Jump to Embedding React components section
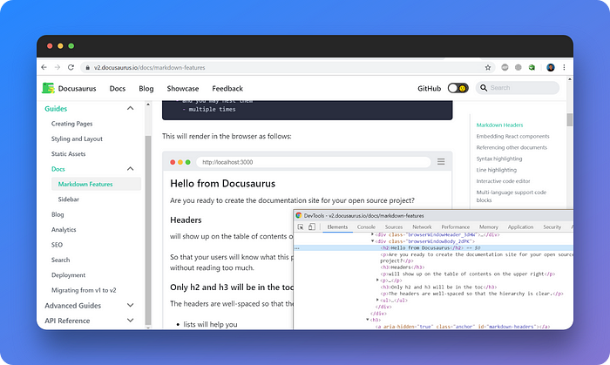Image resolution: width=610 pixels, height=365 pixels. [x=512, y=137]
